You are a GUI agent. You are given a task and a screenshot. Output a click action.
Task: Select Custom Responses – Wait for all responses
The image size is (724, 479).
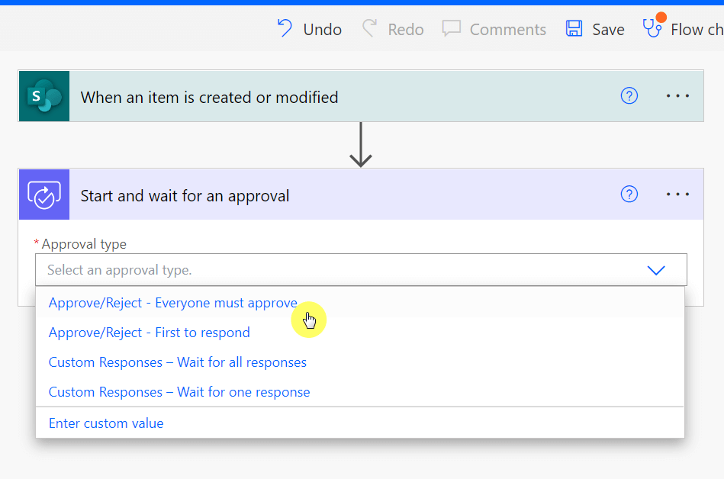pyautogui.click(x=359, y=362)
